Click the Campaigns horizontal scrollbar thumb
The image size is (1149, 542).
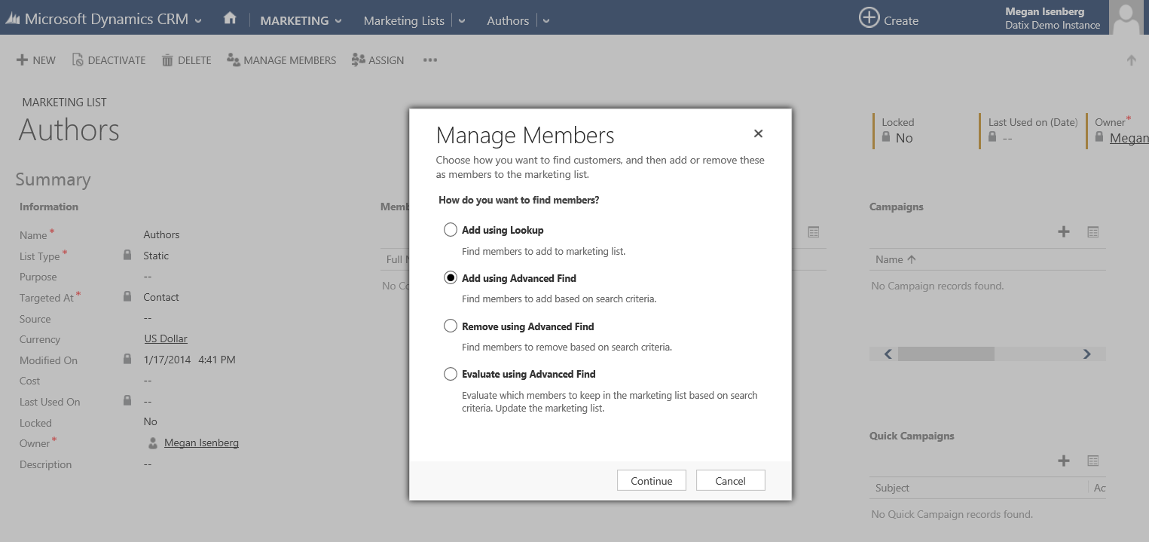946,354
